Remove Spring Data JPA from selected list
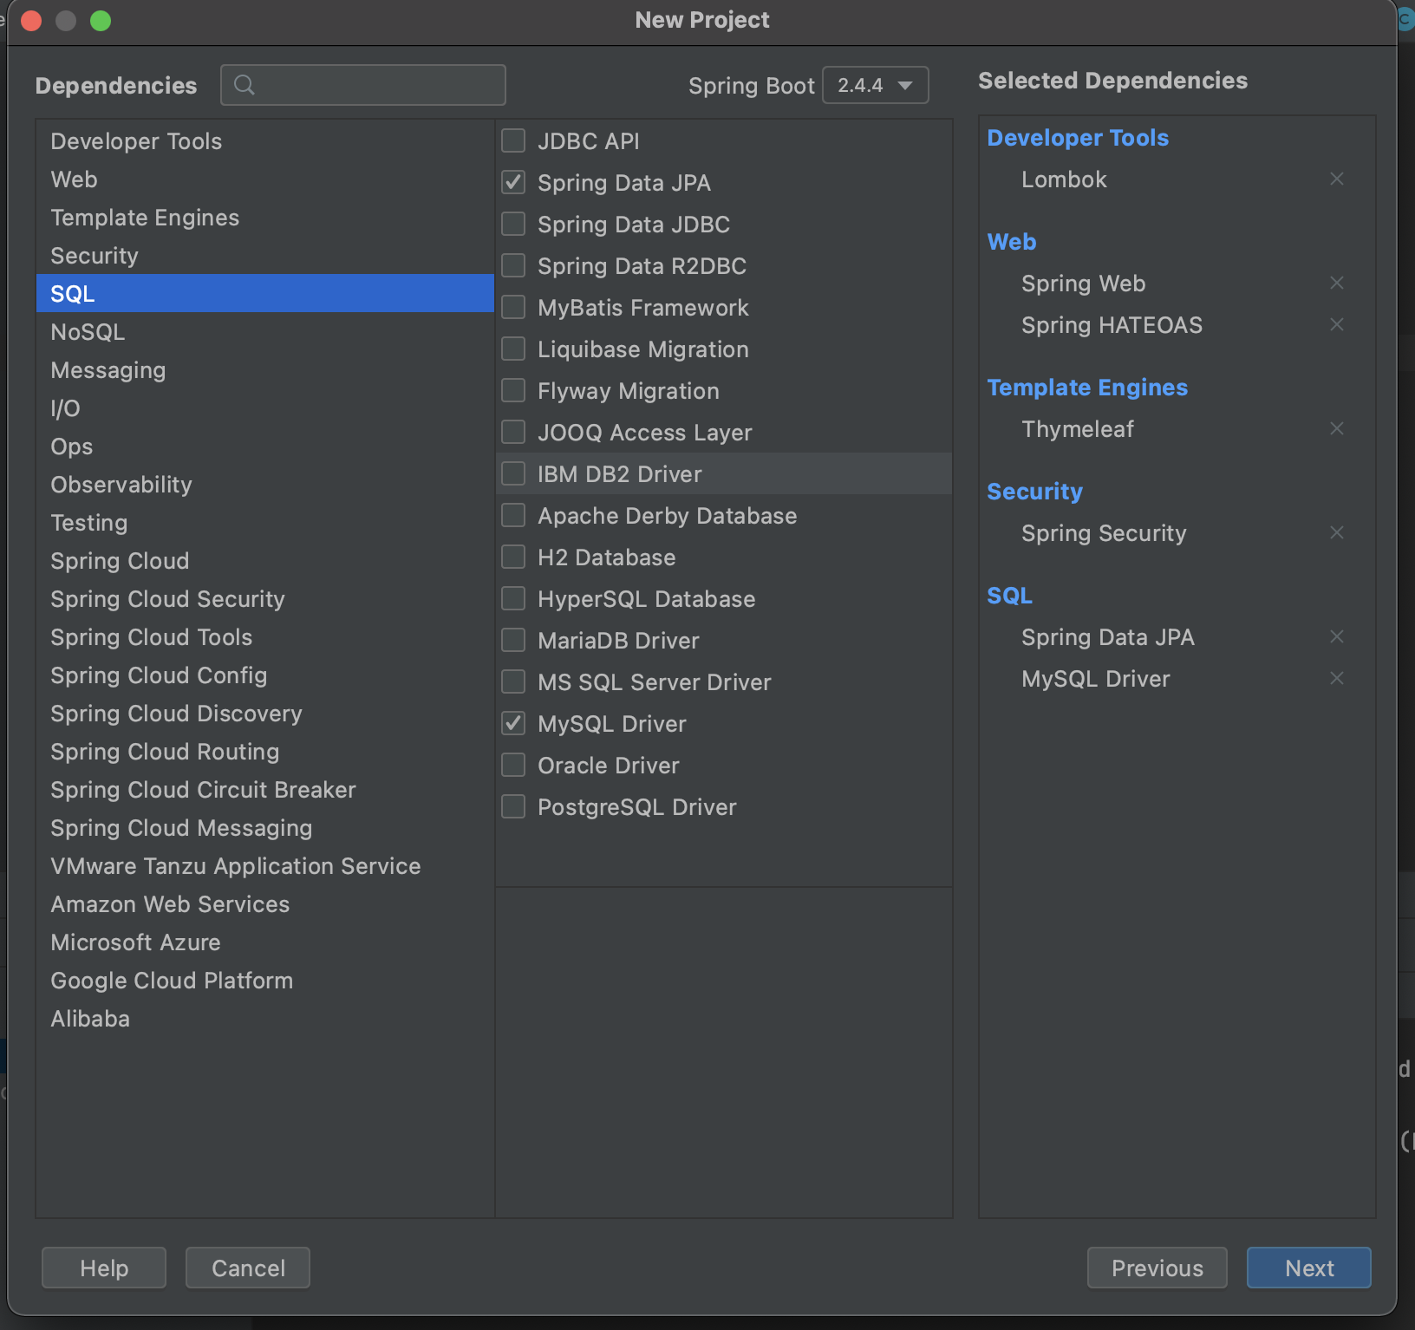The image size is (1415, 1330). (1336, 636)
